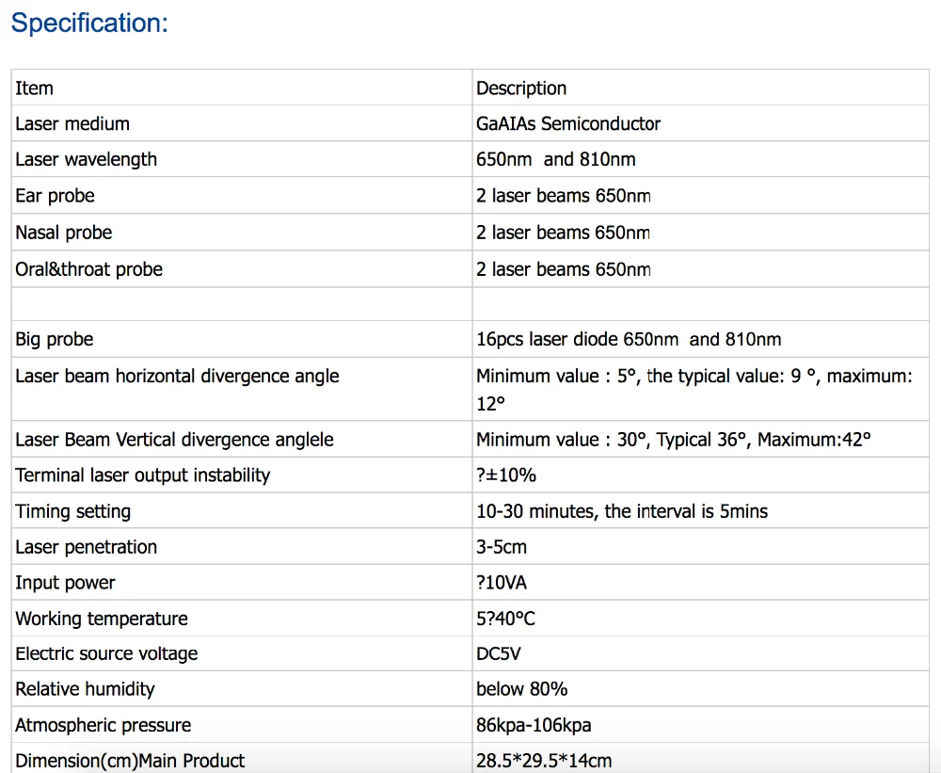Image resolution: width=941 pixels, height=773 pixels.
Task: Click the Terminal laser output instability label
Action: tap(142, 475)
